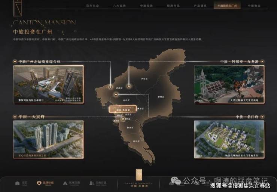Viewport: 277px width, 192px height.
Task: Open the 产品谱系 tab
Action: pos(200,6)
